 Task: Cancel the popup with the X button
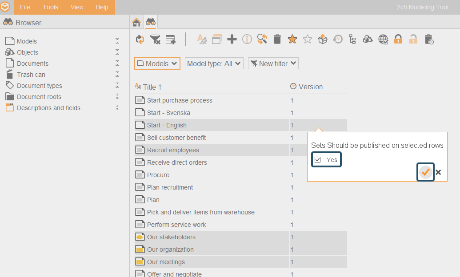point(438,172)
